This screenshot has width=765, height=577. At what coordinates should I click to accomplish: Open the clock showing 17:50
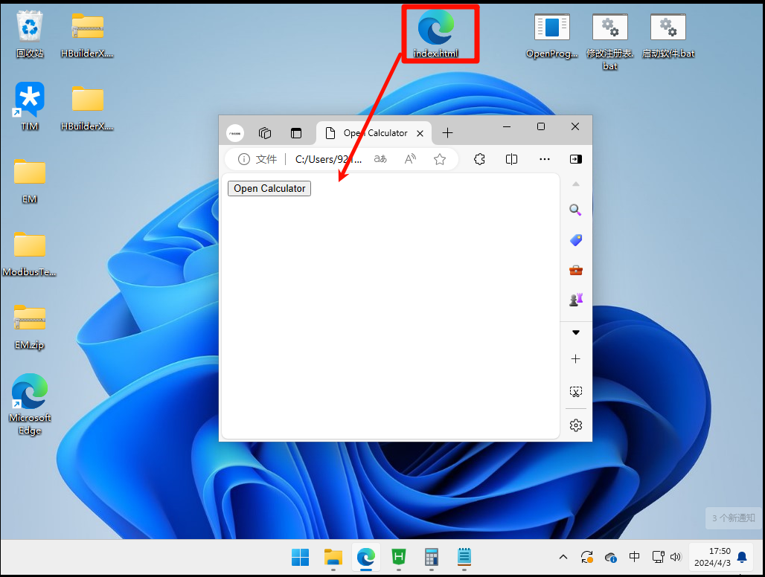[x=712, y=557]
